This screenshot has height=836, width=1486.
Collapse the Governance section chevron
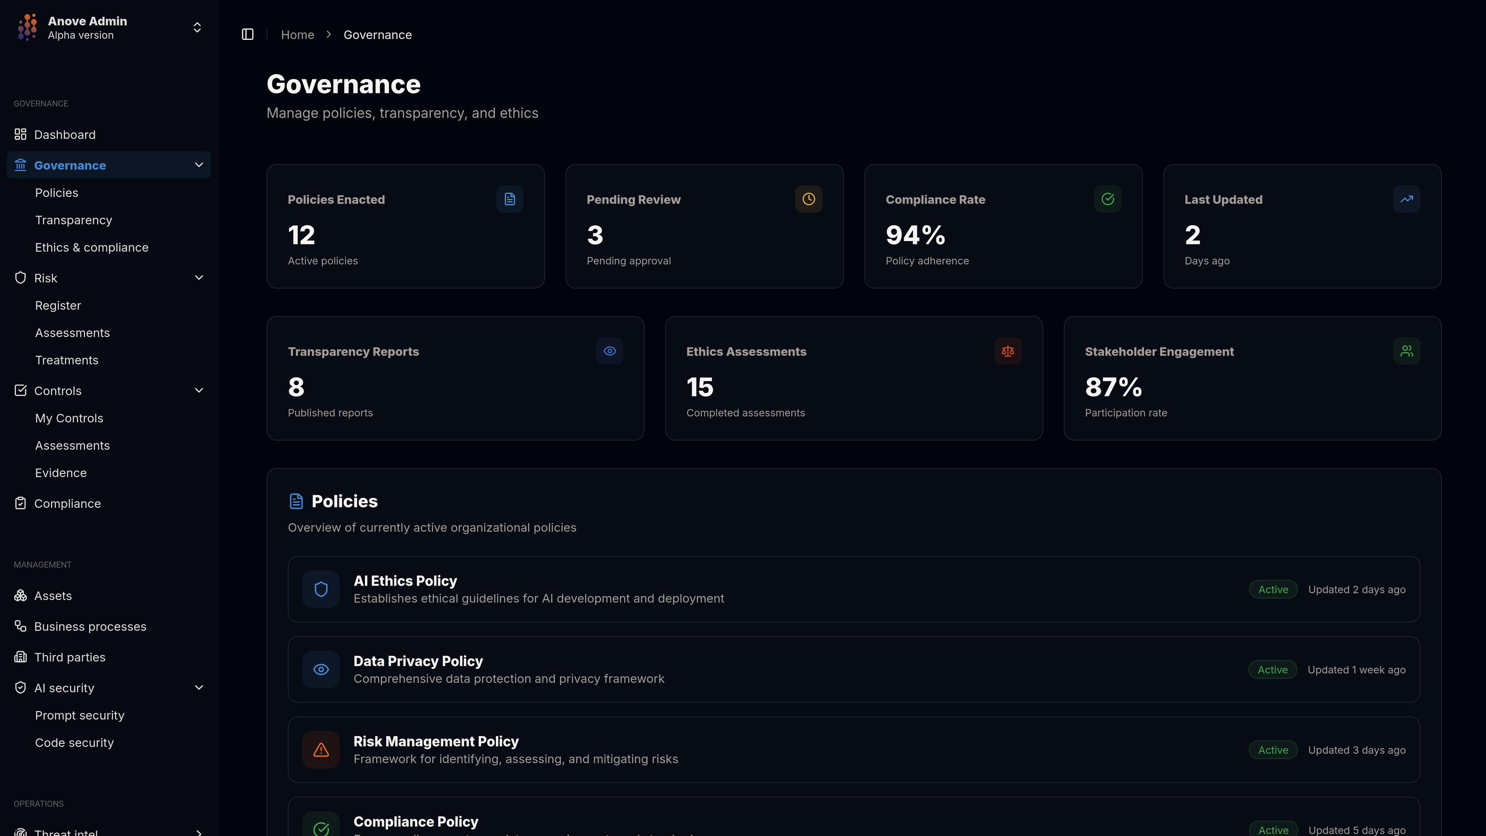[x=199, y=165]
